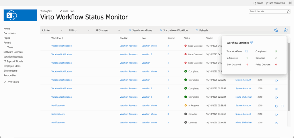Click the stop square icon on the In Progress row

click(x=282, y=106)
